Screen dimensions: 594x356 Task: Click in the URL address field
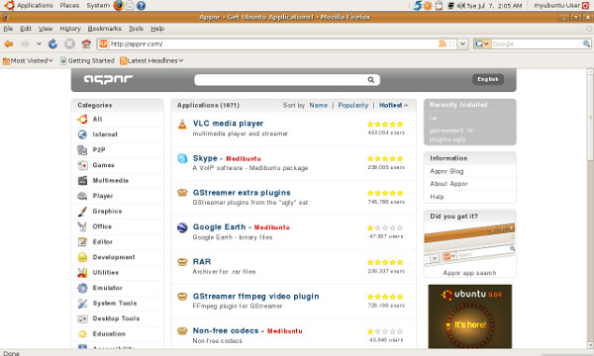click(273, 44)
